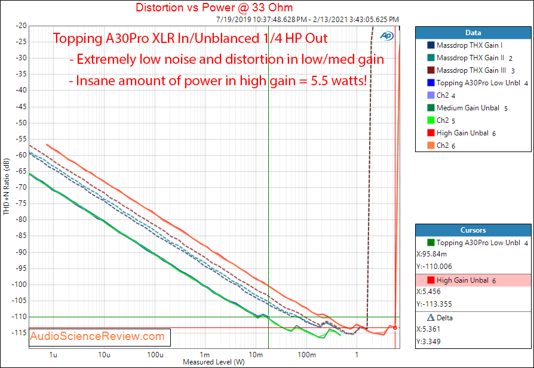Click the Cursors panel header
The image size is (534, 368).
[x=473, y=230]
